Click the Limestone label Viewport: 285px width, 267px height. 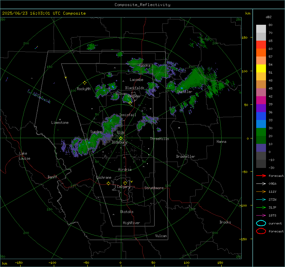point(60,123)
